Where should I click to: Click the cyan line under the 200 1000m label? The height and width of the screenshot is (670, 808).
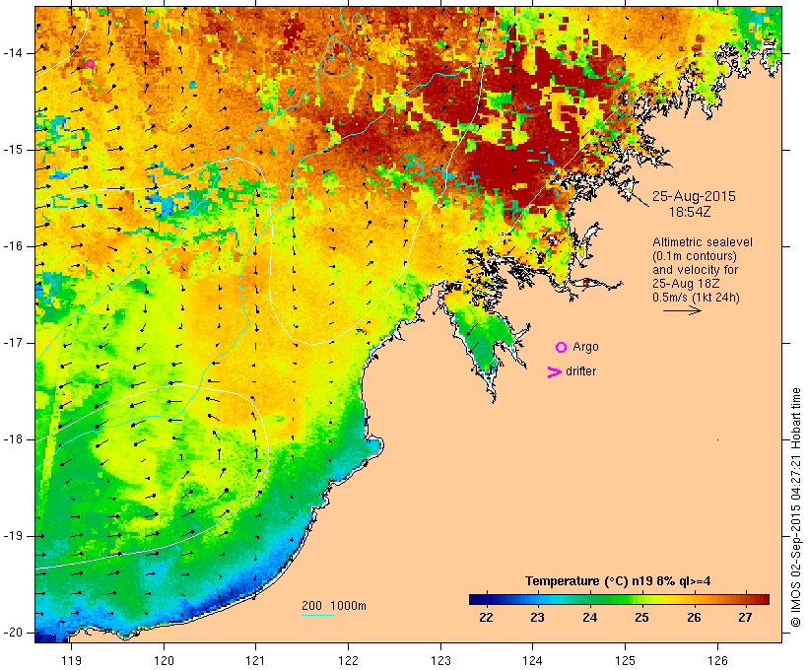318,615
